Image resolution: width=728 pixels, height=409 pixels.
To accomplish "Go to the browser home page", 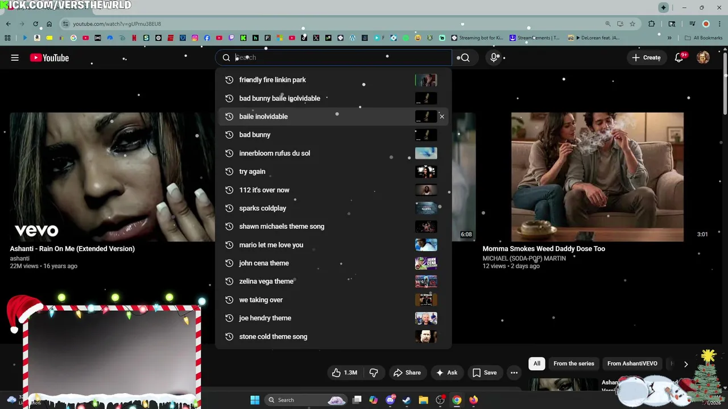I will (x=49, y=24).
